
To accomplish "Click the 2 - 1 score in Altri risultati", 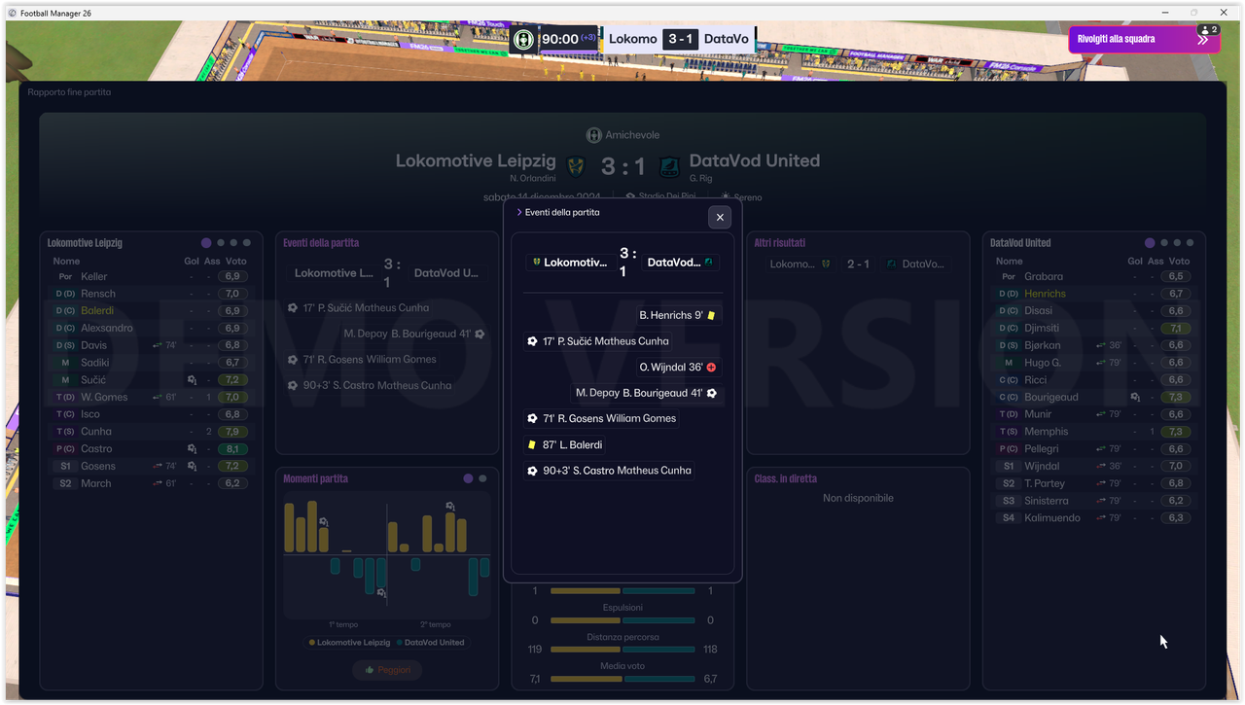I will 858,264.
